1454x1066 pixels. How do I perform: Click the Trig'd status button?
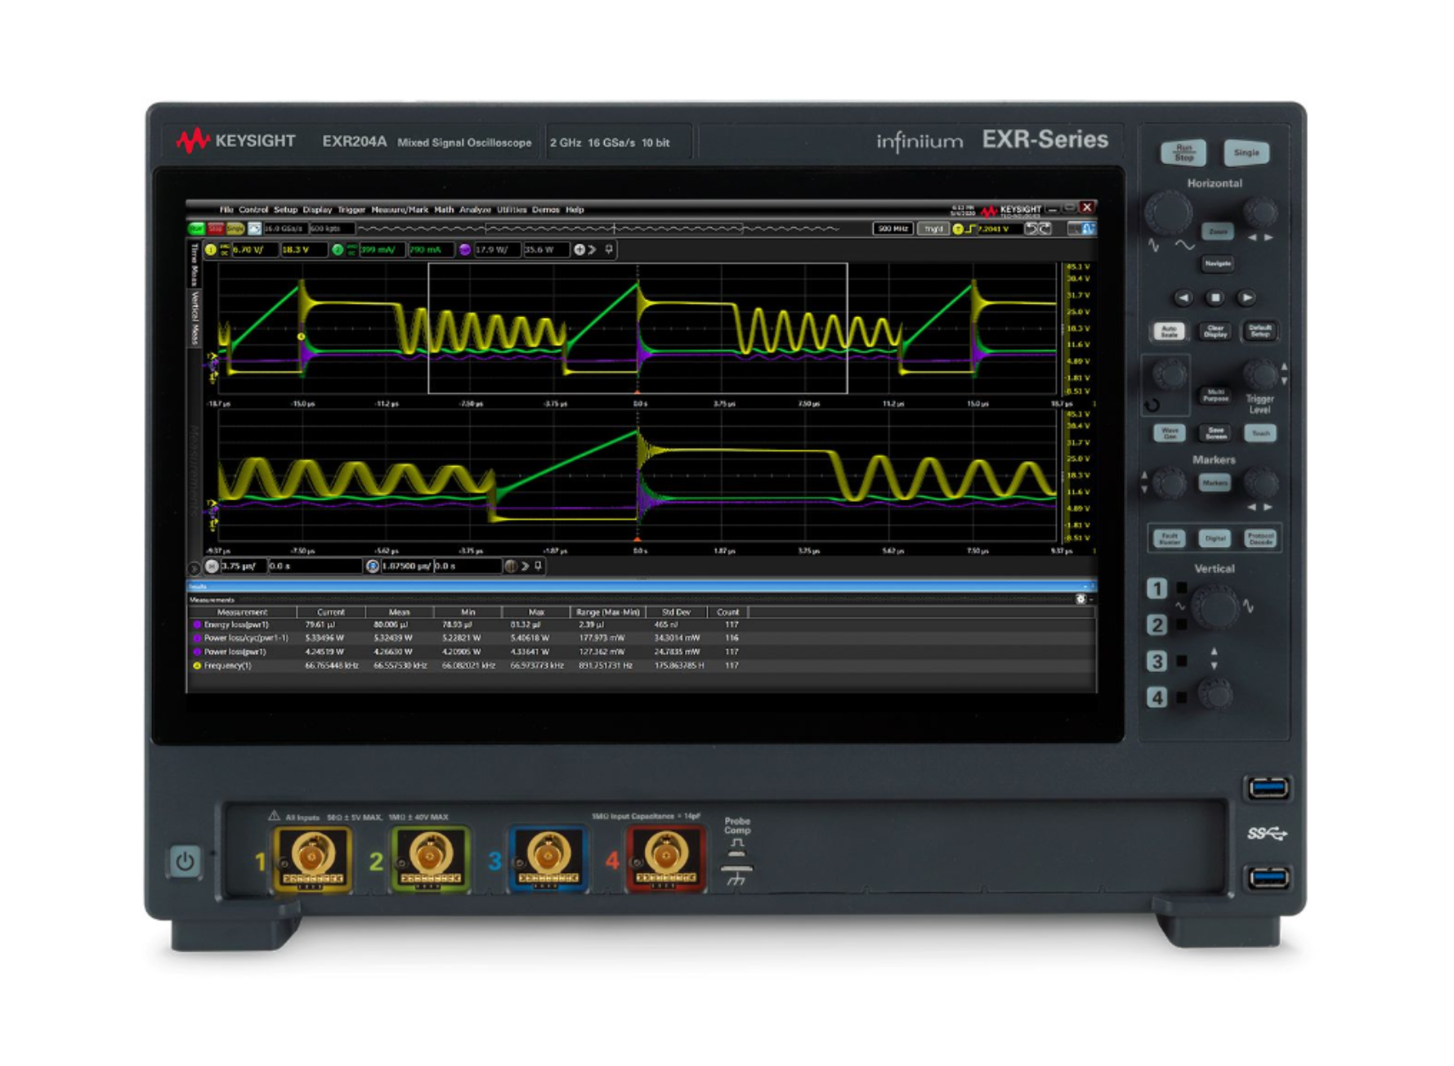933,229
